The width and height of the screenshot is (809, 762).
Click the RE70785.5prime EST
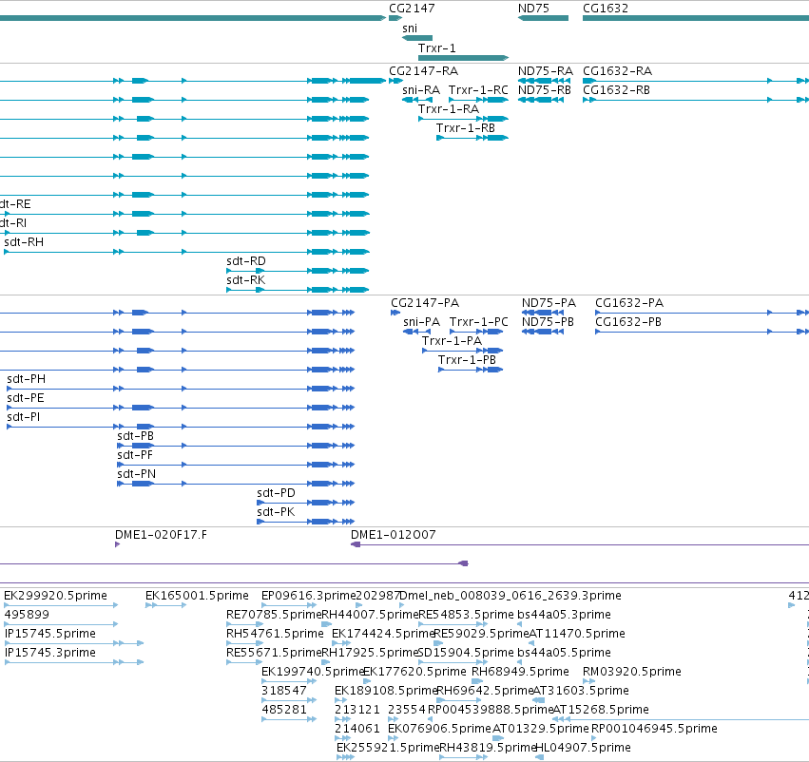244,624
